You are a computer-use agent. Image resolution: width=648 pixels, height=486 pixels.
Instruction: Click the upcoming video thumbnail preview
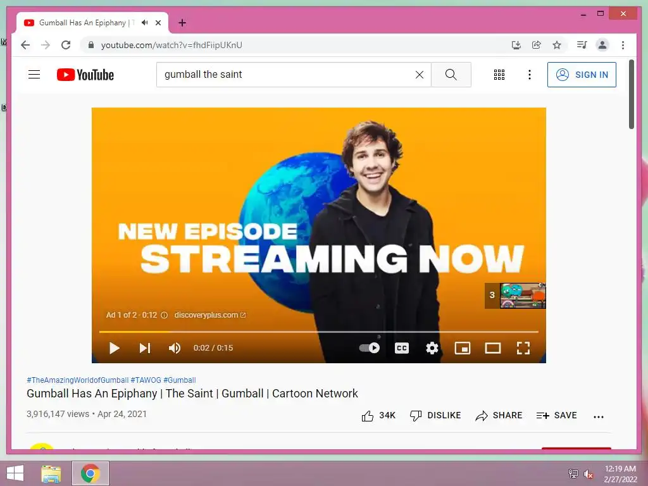pyautogui.click(x=523, y=296)
